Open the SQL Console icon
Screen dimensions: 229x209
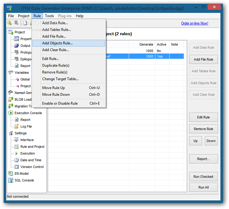click(11, 180)
